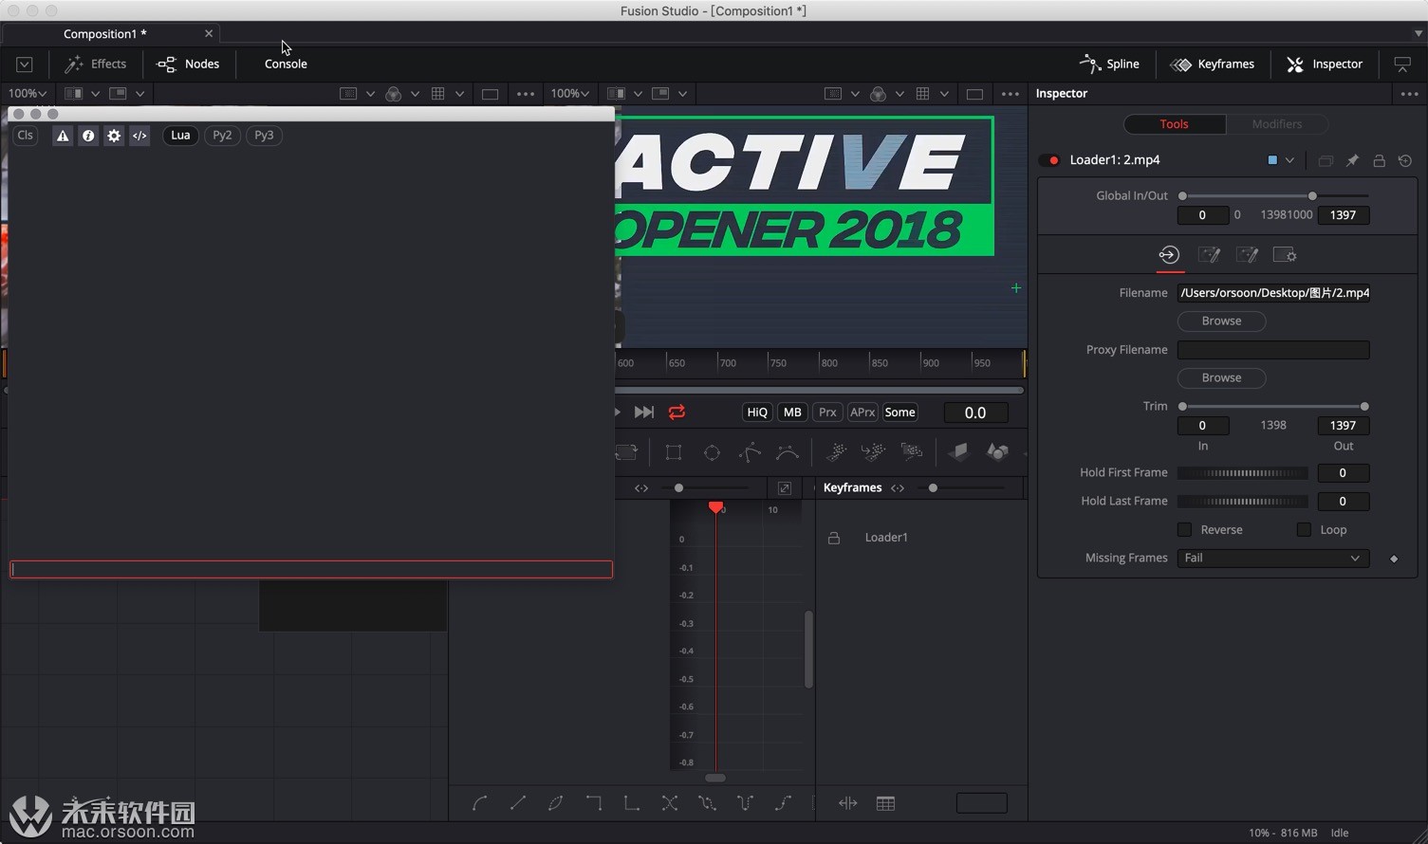Image resolution: width=1428 pixels, height=844 pixels.
Task: Enable the Loop checkbox
Action: (1304, 529)
